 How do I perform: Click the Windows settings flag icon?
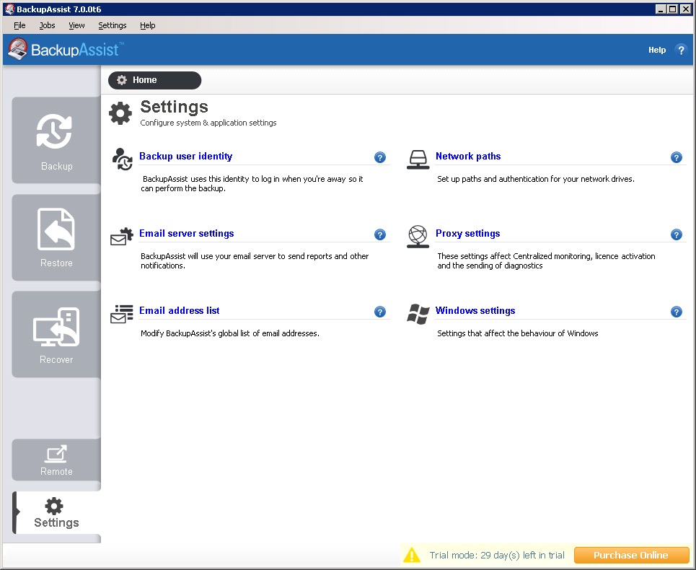click(x=418, y=313)
